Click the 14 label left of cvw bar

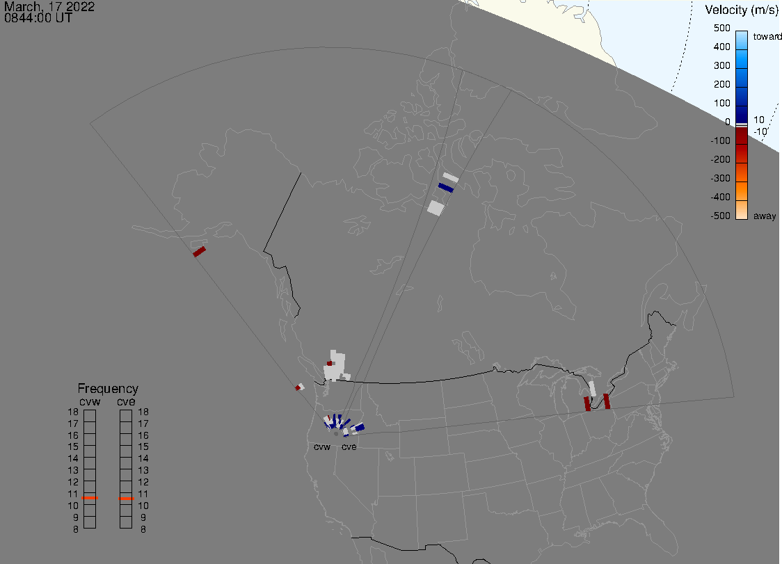pyautogui.click(x=73, y=458)
